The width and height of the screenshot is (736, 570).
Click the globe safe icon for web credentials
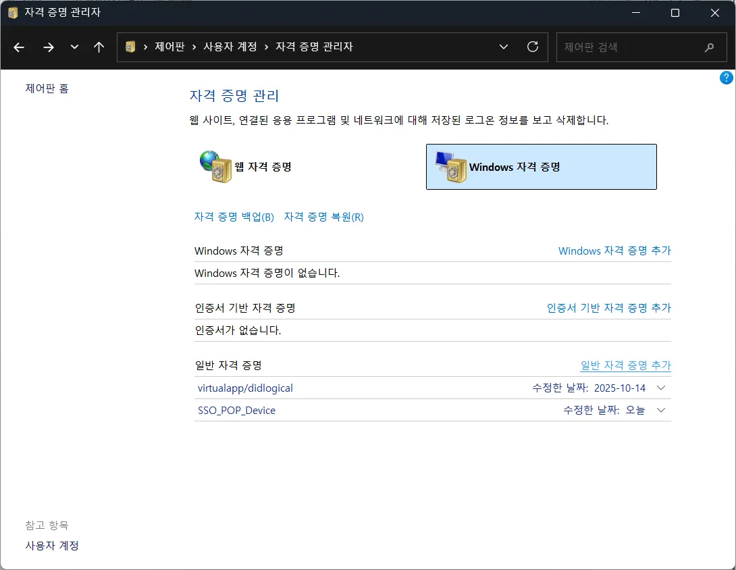coord(215,166)
